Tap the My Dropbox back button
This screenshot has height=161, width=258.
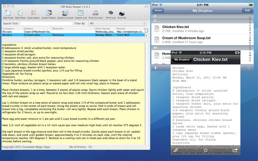click(182, 60)
